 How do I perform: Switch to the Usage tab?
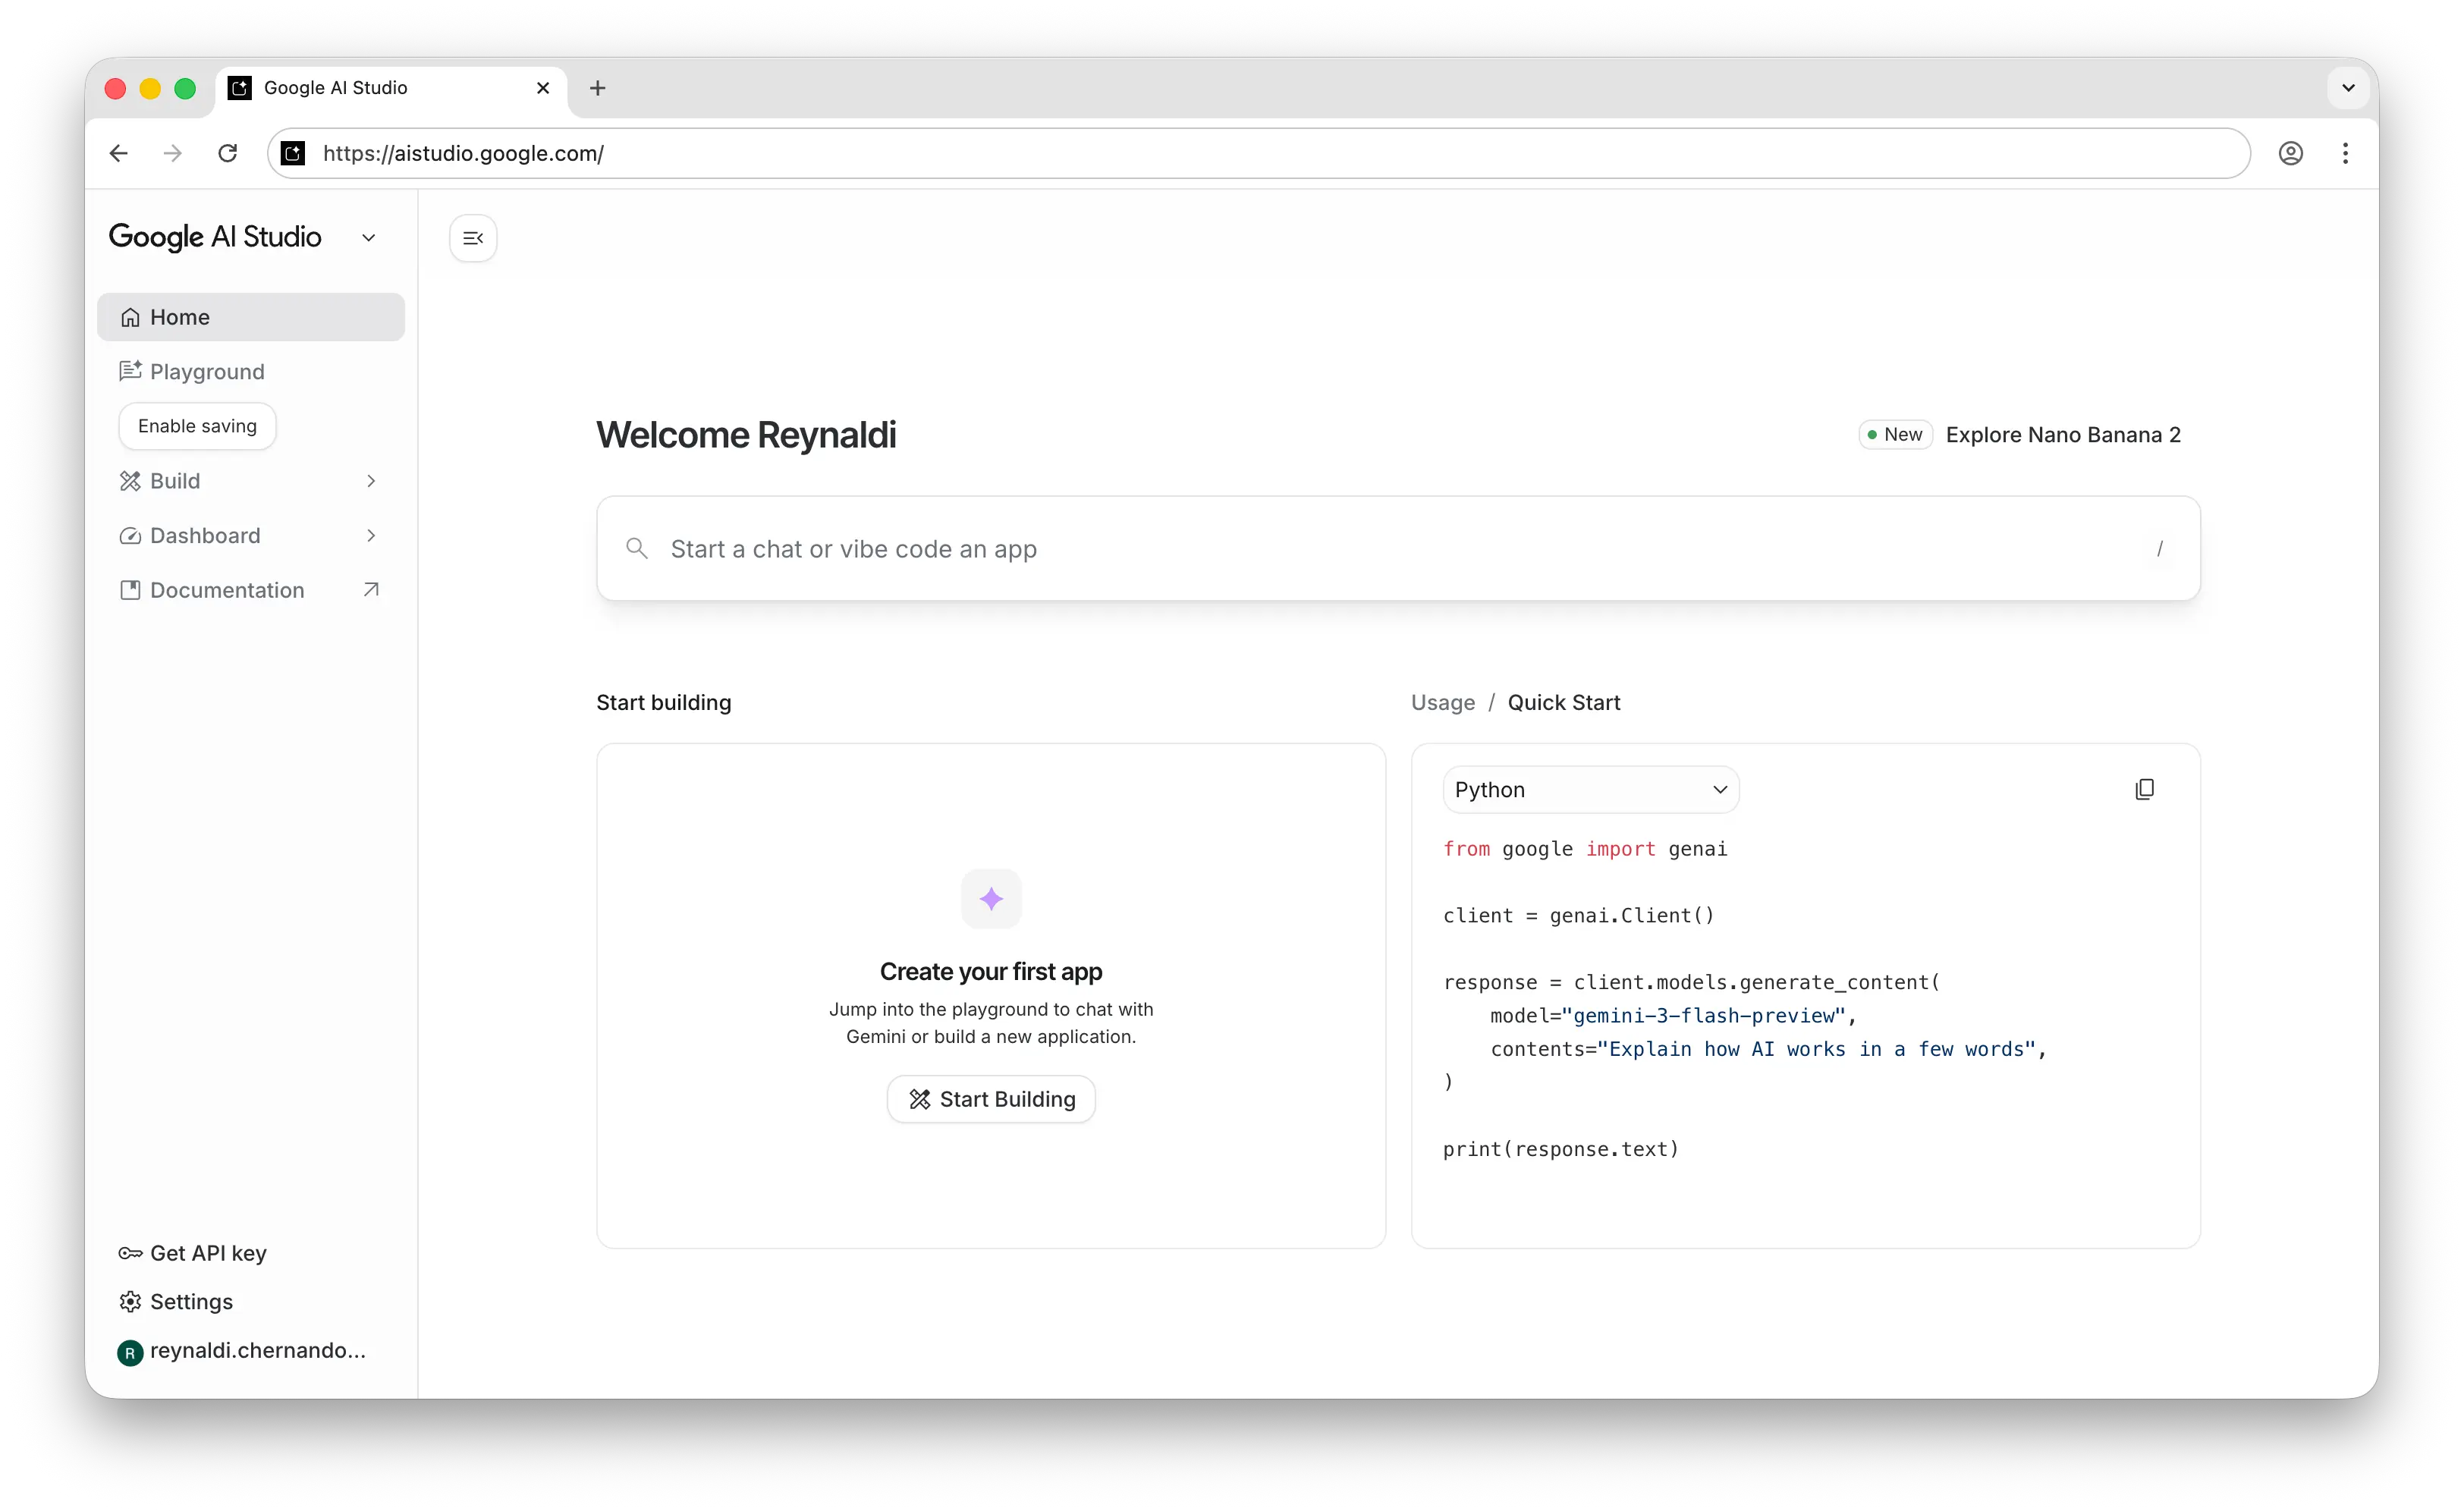coord(1442,702)
